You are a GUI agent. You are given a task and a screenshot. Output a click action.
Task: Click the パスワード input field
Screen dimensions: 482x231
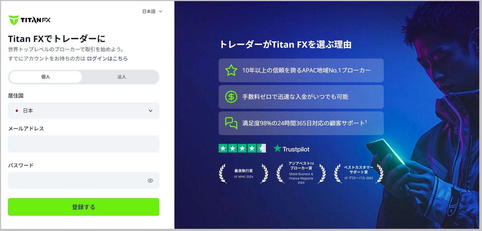[76, 181]
